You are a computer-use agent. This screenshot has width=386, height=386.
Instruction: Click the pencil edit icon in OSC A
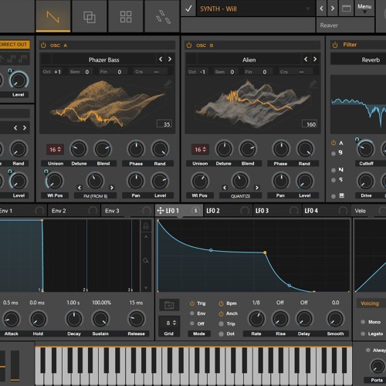[168, 83]
